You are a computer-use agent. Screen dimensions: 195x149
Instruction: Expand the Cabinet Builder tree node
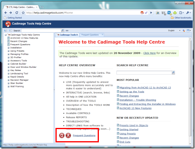click(9, 64)
